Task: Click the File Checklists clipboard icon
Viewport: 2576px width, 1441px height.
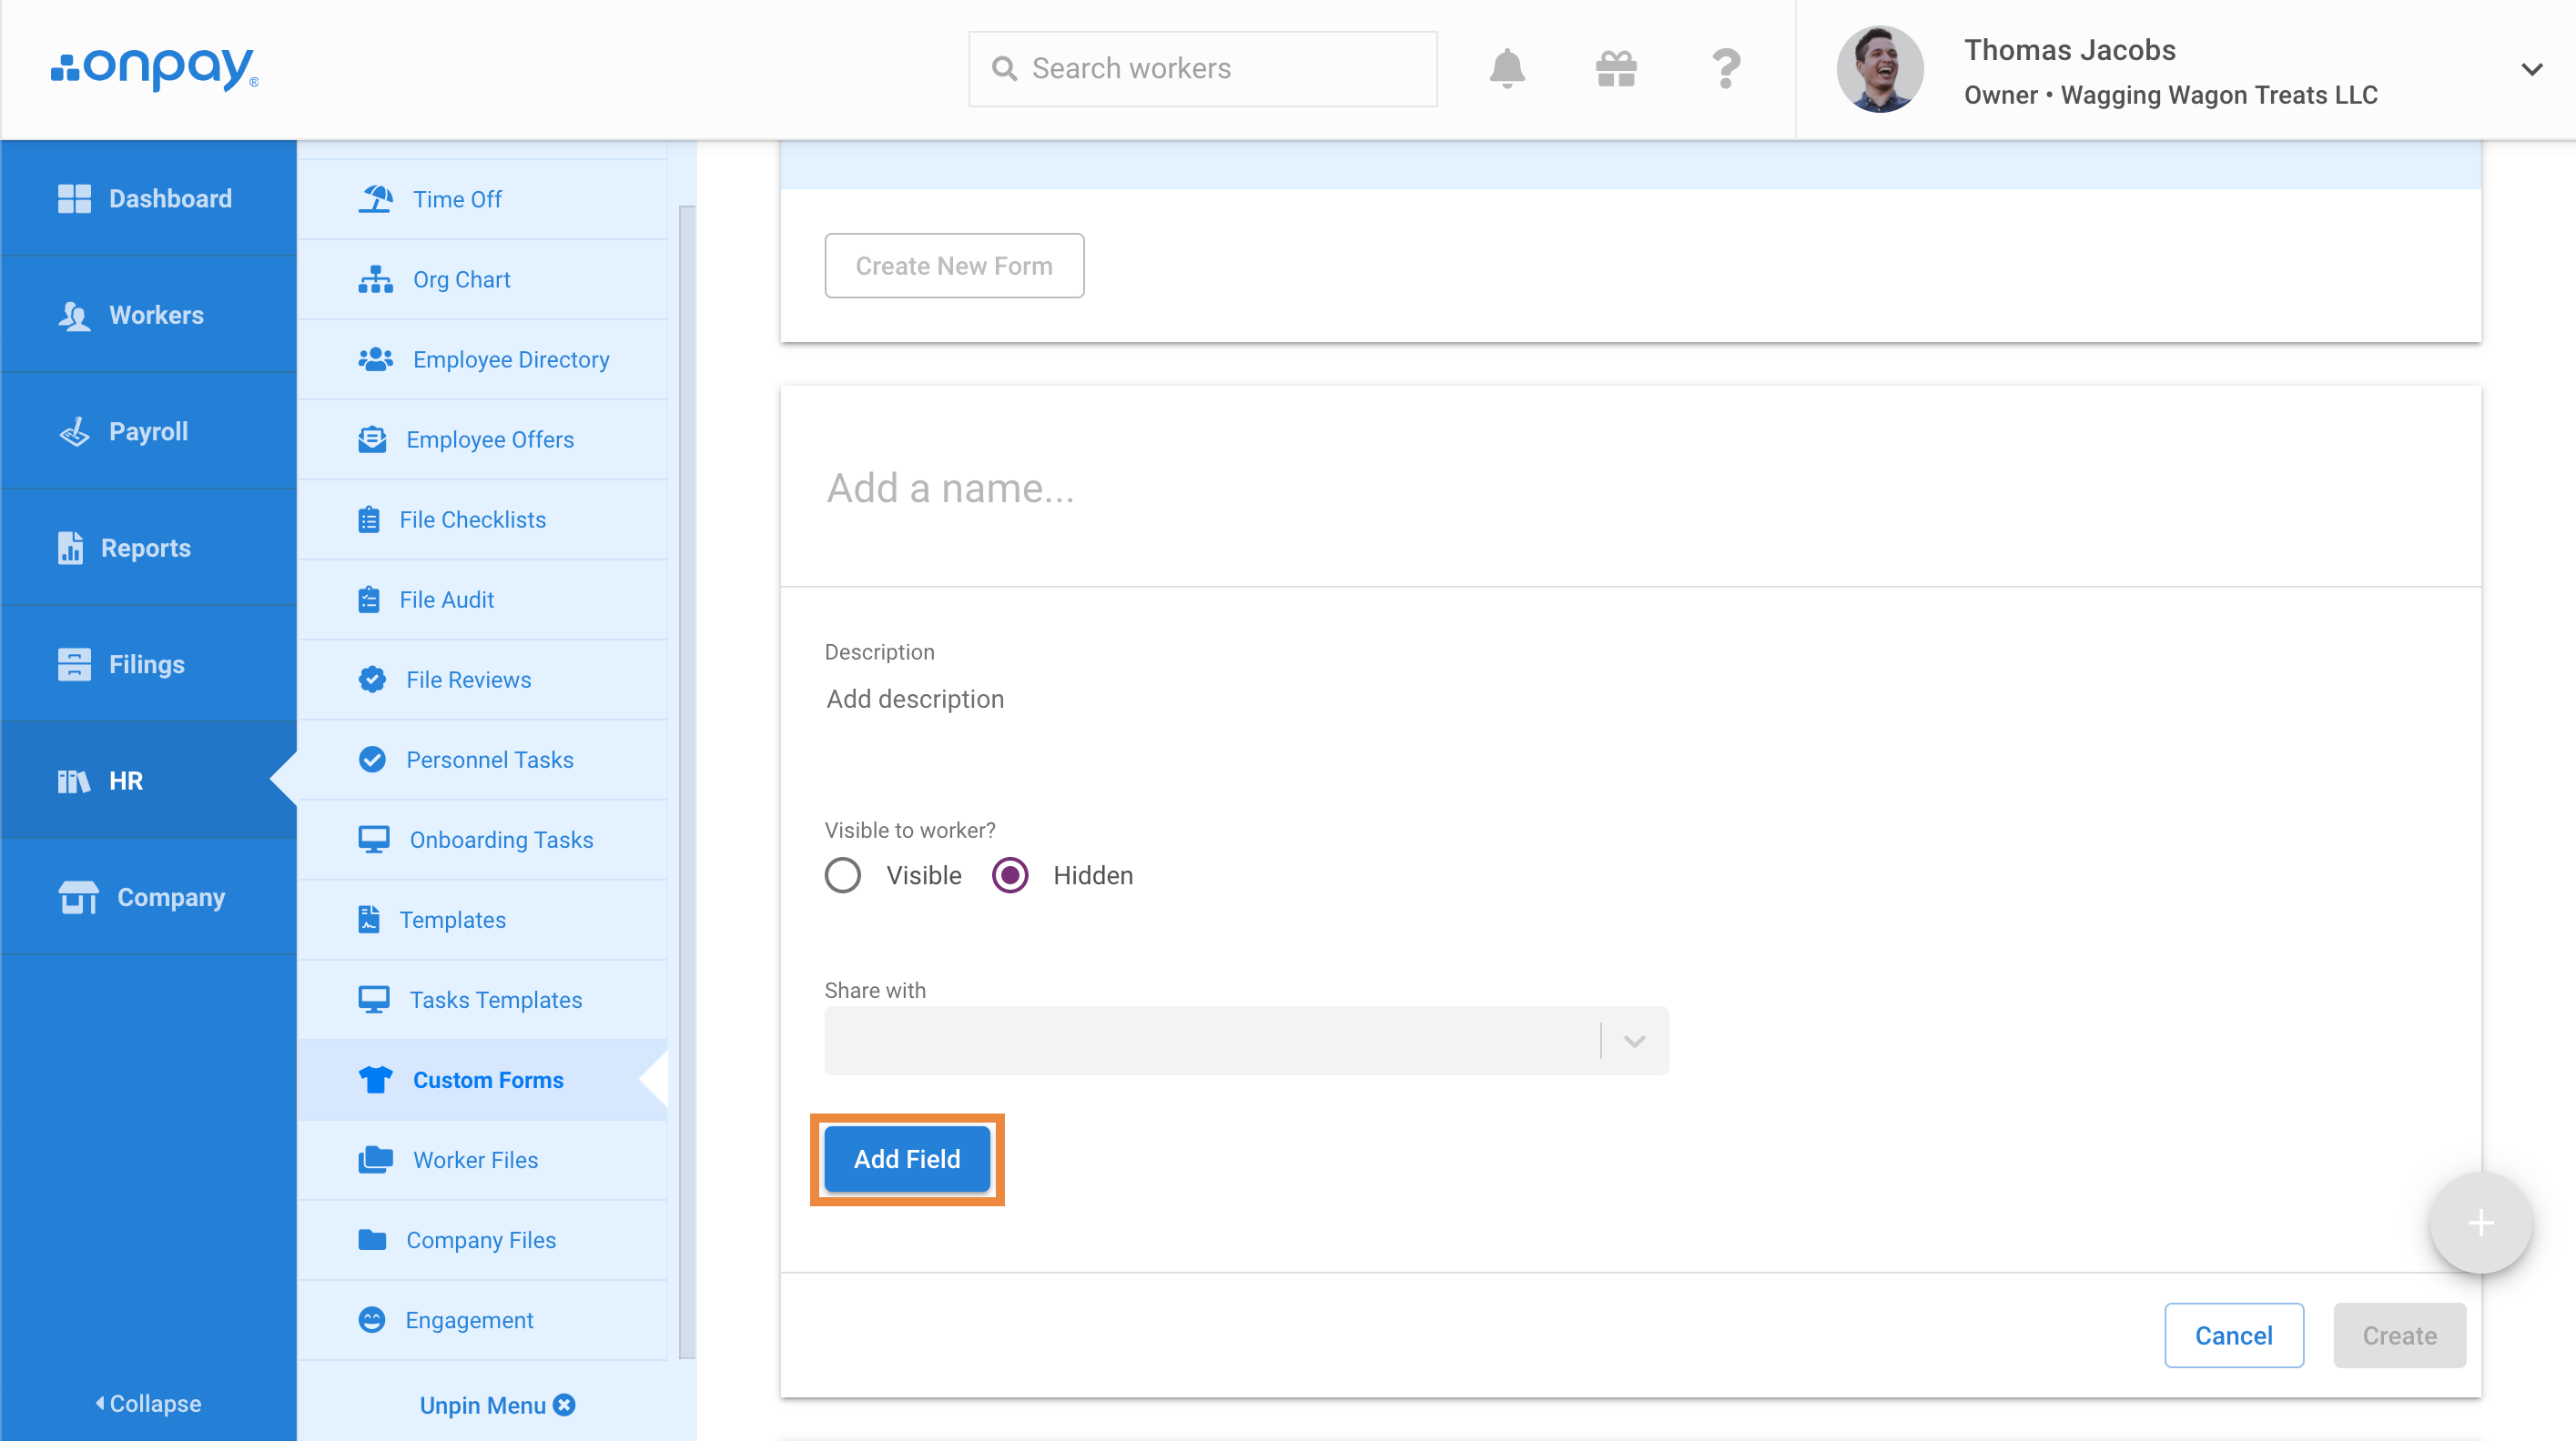Action: point(368,519)
